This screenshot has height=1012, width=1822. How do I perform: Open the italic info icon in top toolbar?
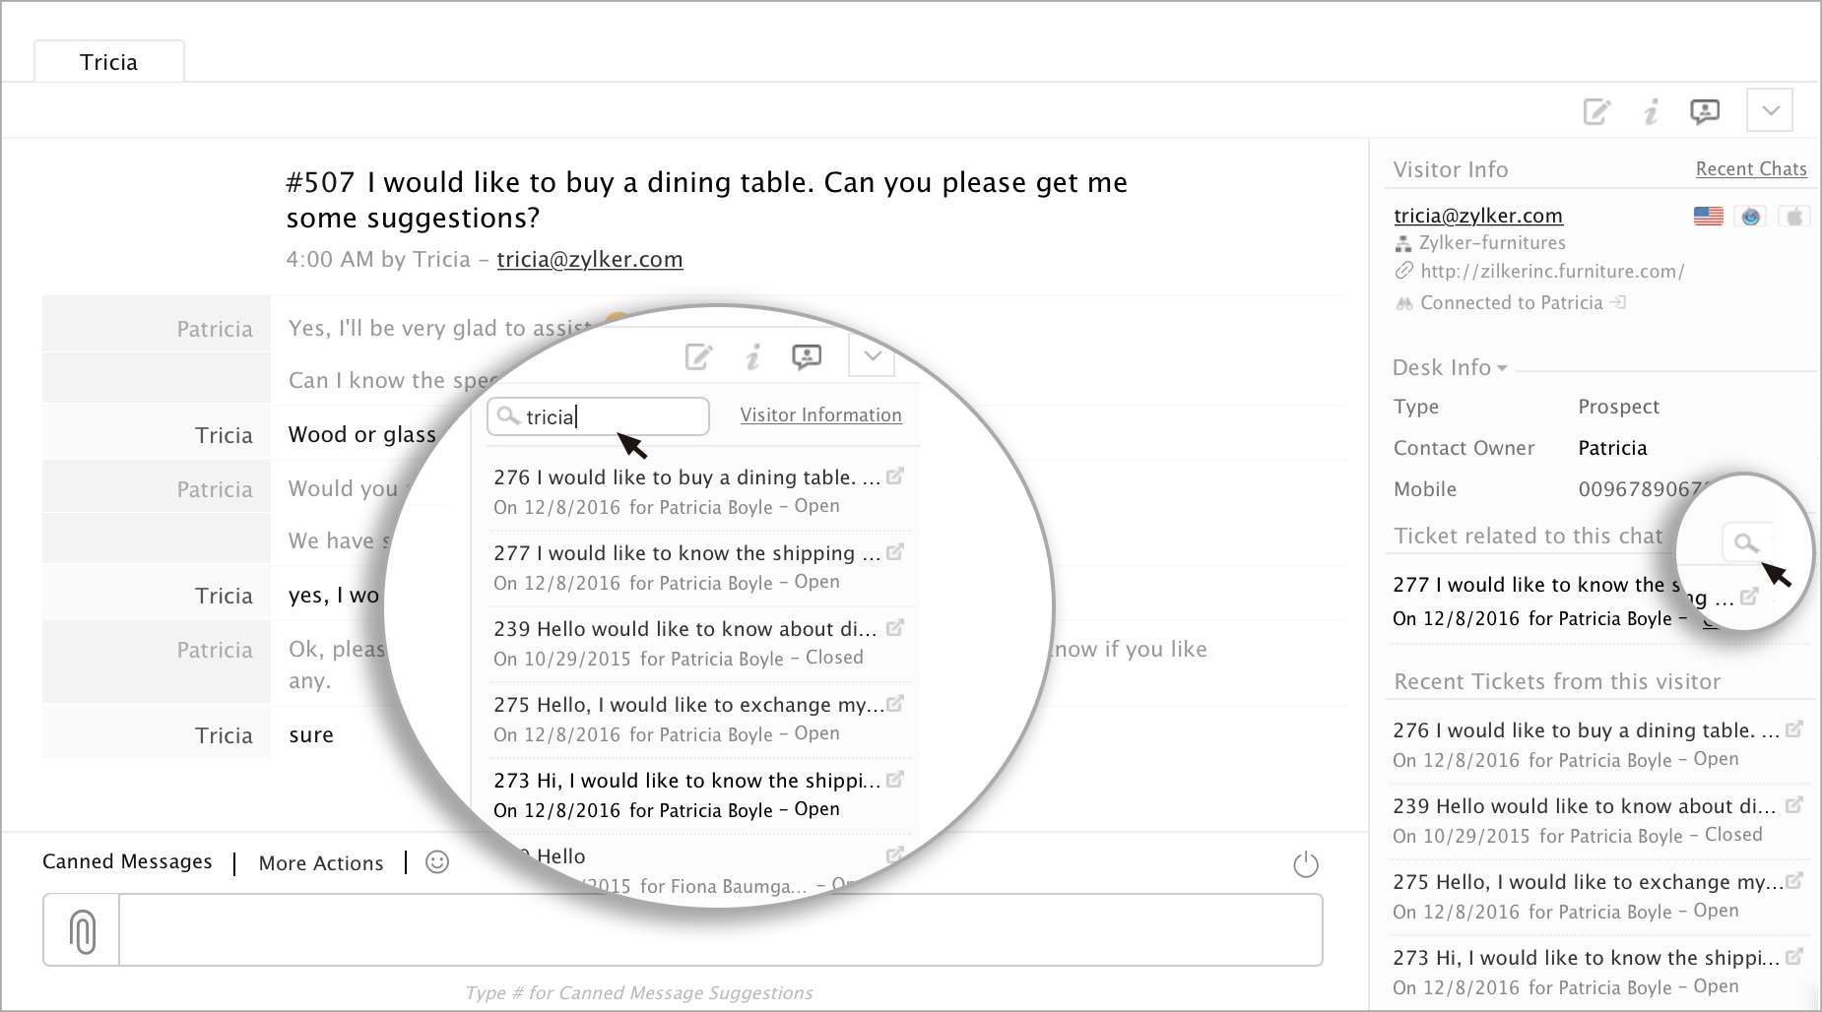[x=1652, y=112]
